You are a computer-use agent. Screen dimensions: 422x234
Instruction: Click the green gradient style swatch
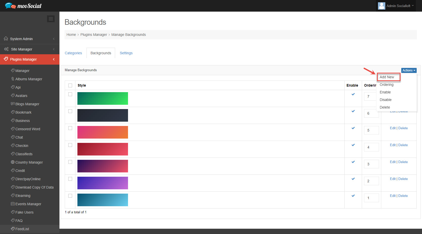103,98
